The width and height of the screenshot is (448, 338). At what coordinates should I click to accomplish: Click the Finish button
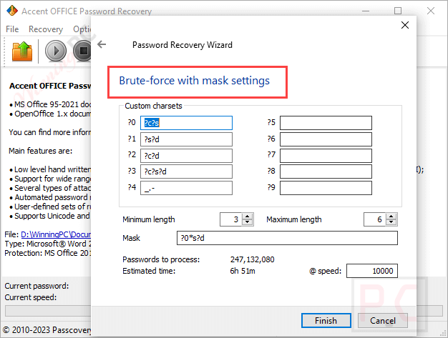click(326, 321)
